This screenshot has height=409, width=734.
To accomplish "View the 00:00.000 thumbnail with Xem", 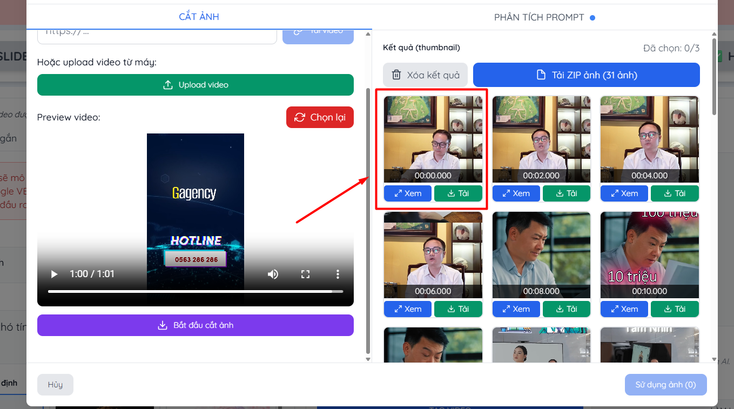I will [408, 193].
